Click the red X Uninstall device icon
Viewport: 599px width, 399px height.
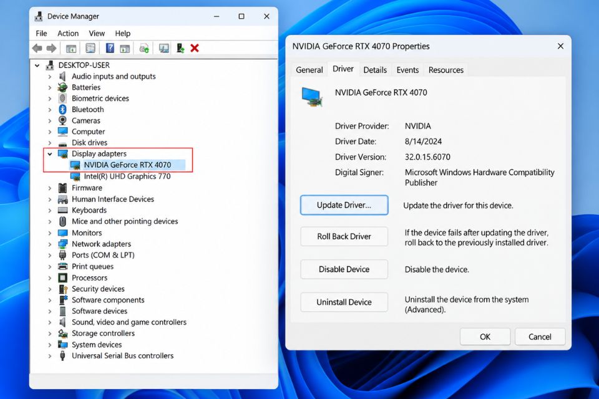(195, 48)
